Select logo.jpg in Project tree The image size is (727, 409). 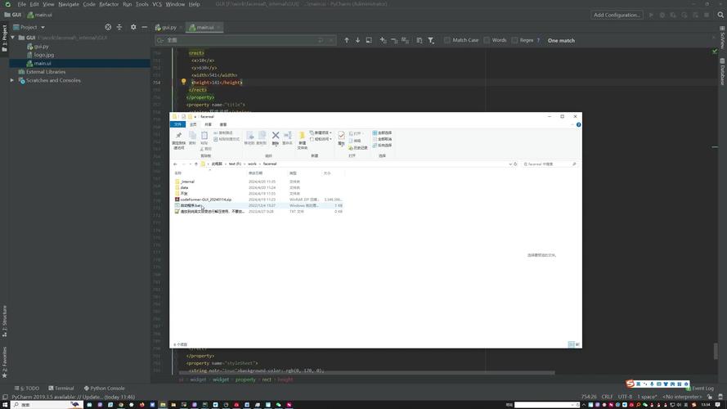(x=44, y=55)
